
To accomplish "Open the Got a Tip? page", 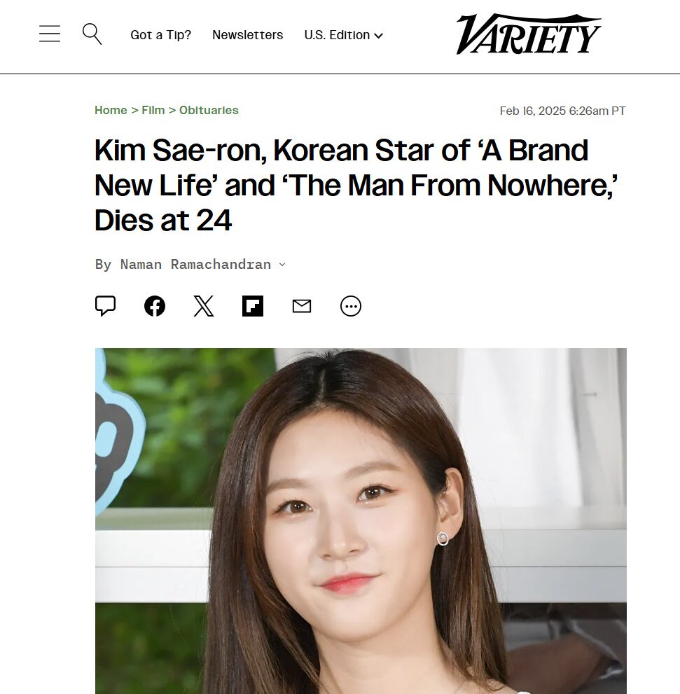I will coord(160,35).
